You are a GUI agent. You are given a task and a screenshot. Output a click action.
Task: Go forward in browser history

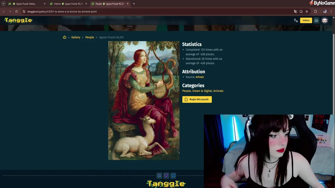(x=10, y=11)
